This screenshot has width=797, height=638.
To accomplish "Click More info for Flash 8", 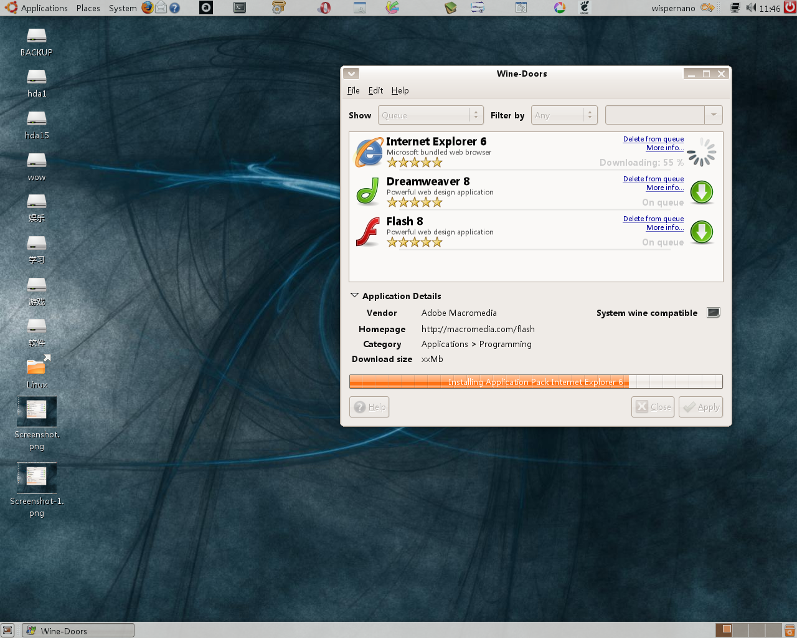I will pos(664,227).
